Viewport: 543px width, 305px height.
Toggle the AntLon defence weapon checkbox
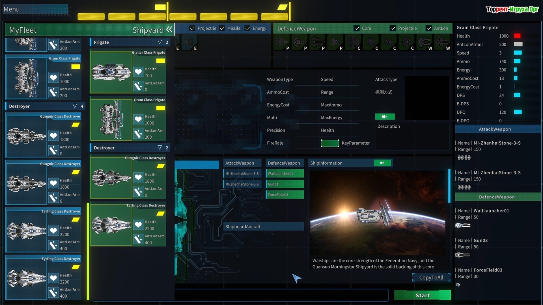click(x=429, y=28)
